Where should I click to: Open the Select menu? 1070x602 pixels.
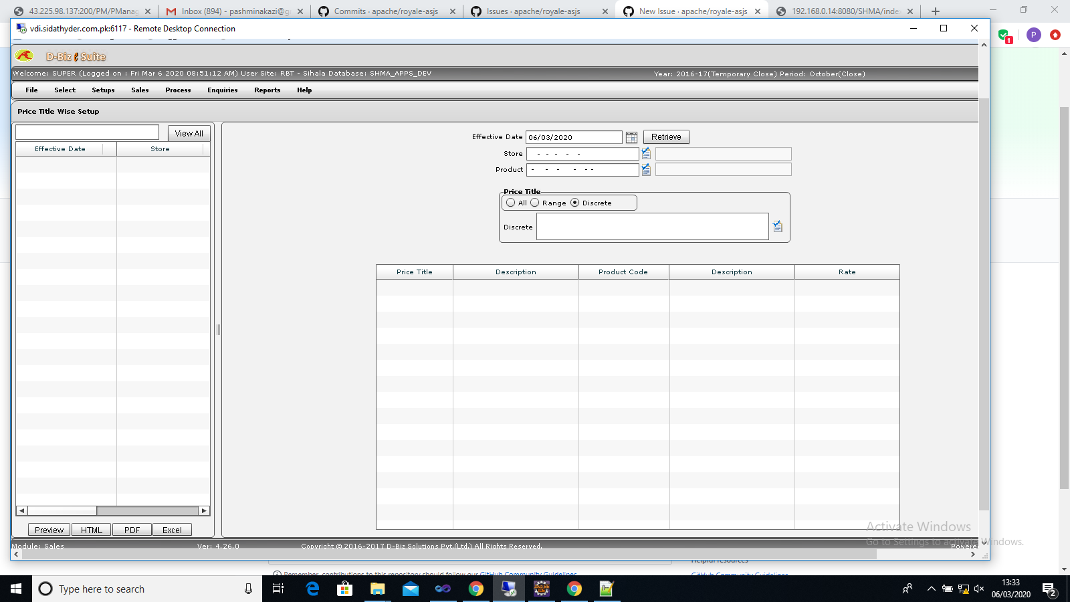[x=65, y=90]
